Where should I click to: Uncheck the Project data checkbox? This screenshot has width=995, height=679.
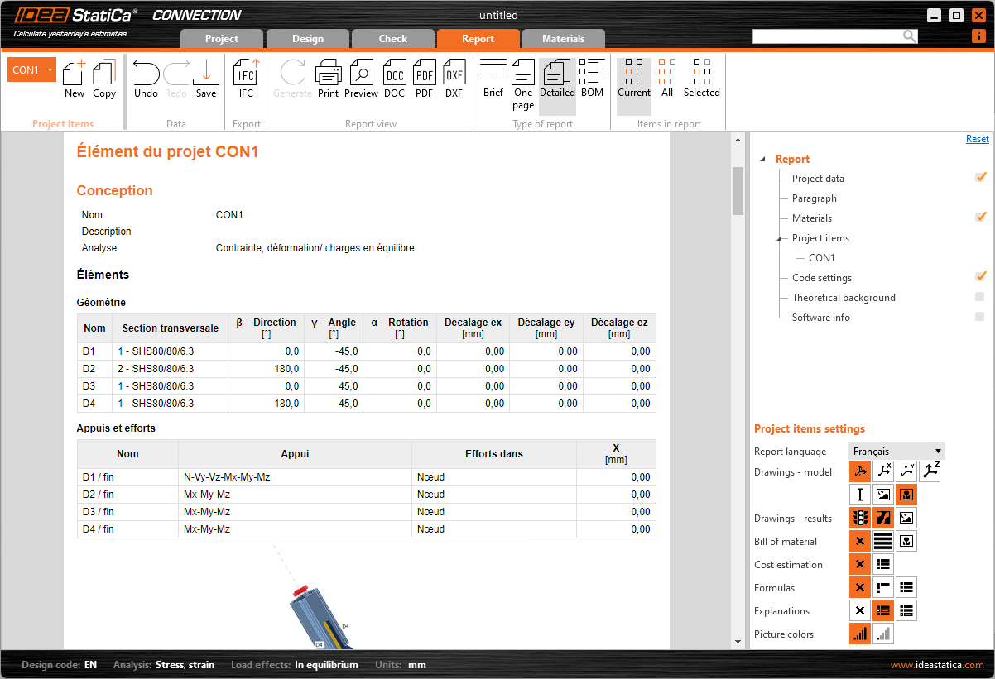[980, 178]
